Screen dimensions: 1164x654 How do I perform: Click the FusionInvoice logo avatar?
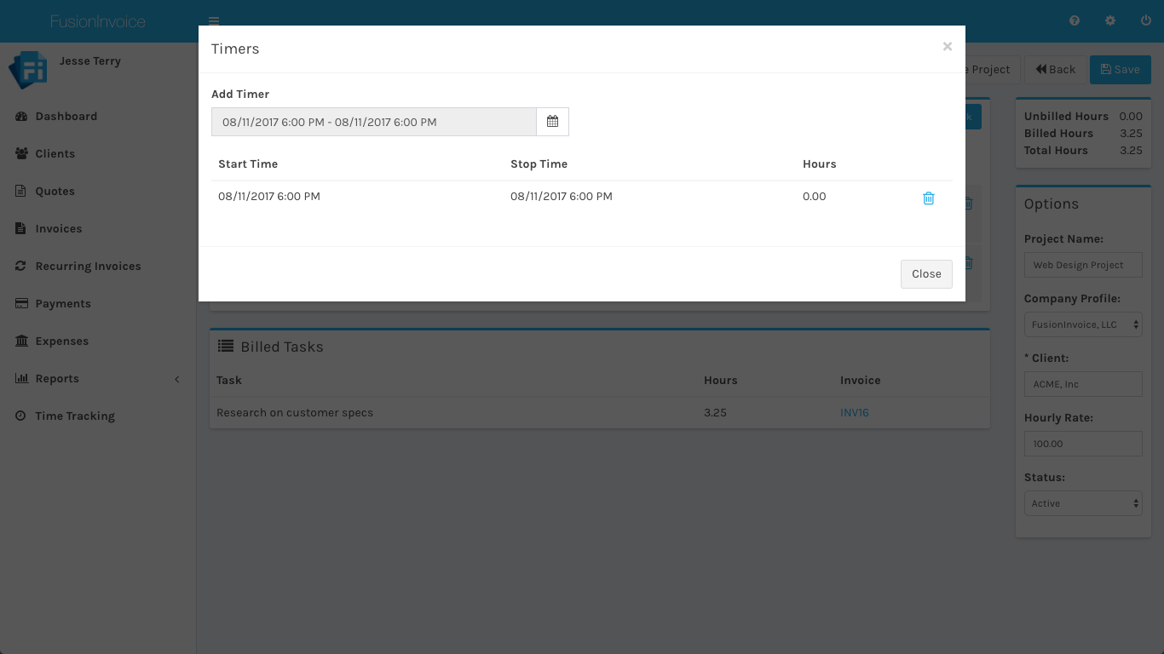point(27,70)
